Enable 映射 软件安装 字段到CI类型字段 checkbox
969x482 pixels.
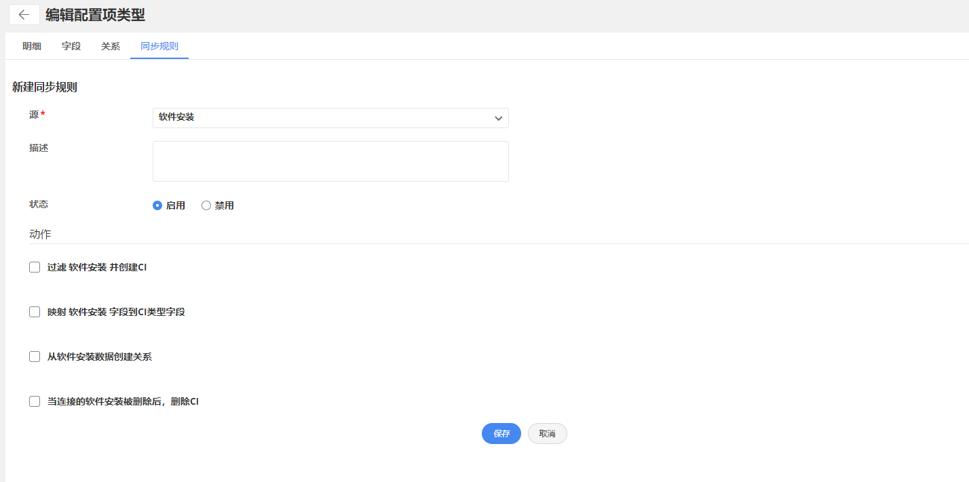[35, 312]
